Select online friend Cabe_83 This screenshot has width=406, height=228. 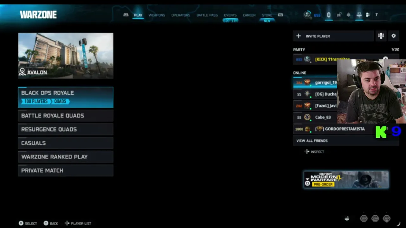tap(315, 117)
